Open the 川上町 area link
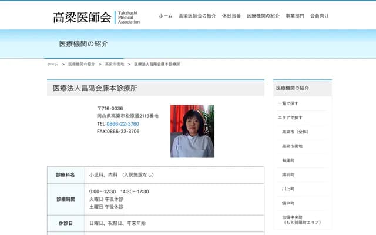This screenshot has width=376, height=235. coord(288,189)
